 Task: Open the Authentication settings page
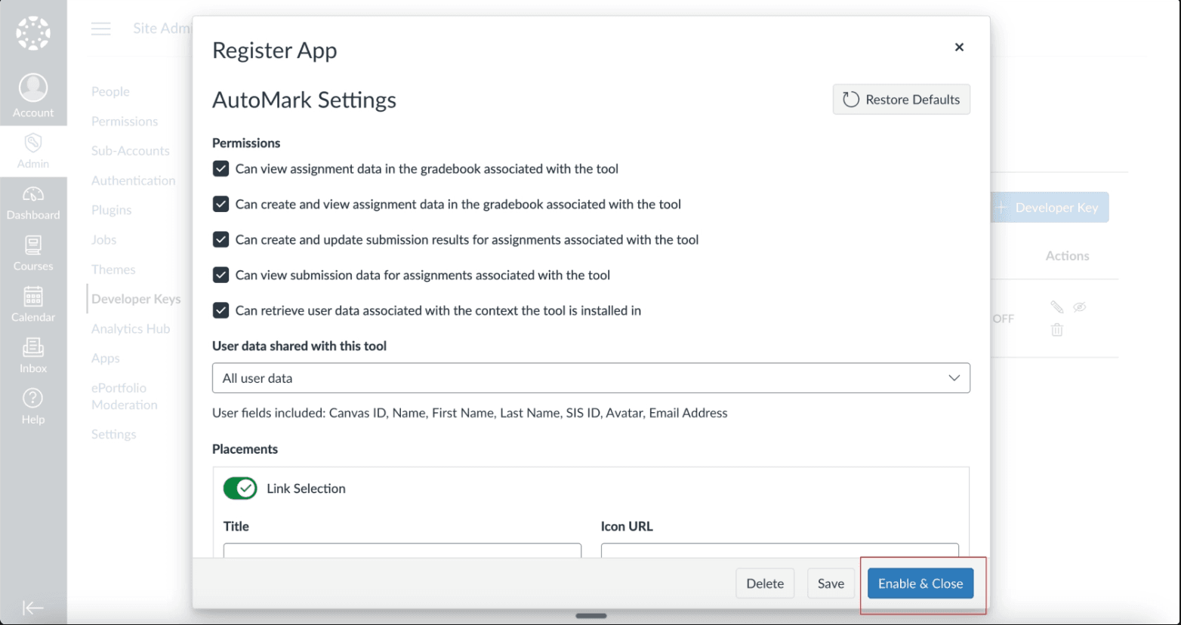click(x=133, y=180)
